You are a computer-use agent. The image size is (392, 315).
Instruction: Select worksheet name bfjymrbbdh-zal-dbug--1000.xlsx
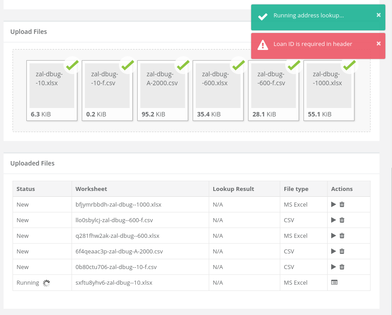[x=118, y=204]
